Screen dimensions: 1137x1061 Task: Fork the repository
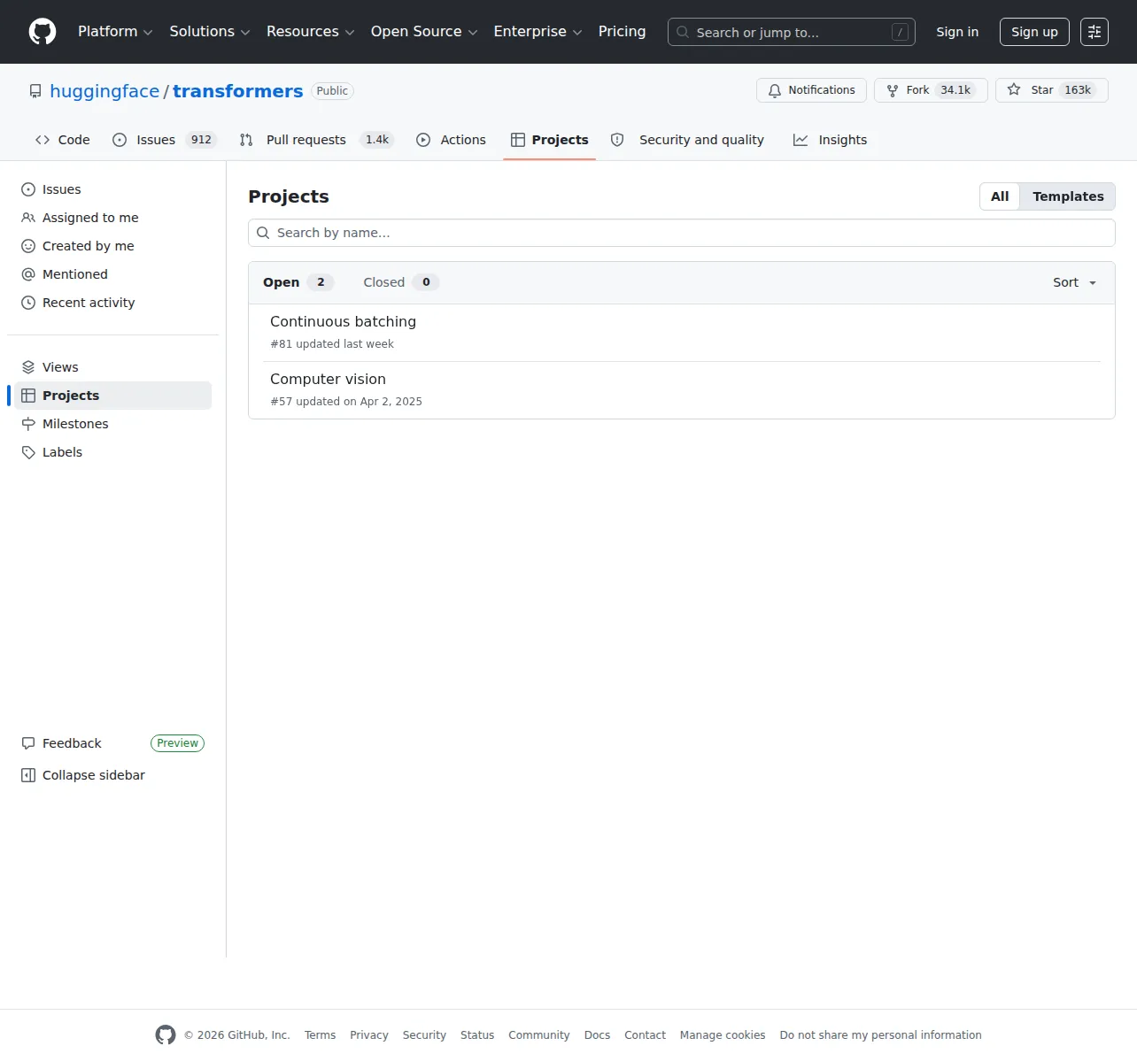pyautogui.click(x=931, y=90)
